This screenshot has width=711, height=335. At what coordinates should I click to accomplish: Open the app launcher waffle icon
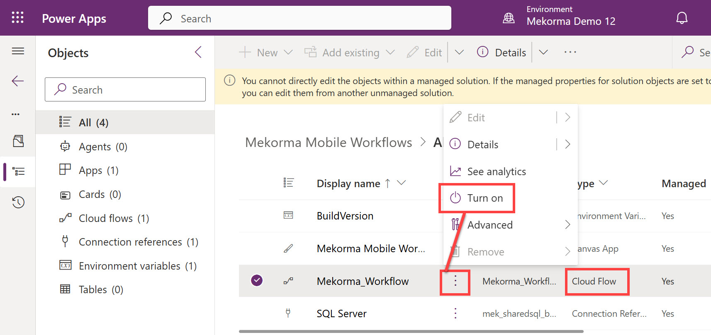17,17
